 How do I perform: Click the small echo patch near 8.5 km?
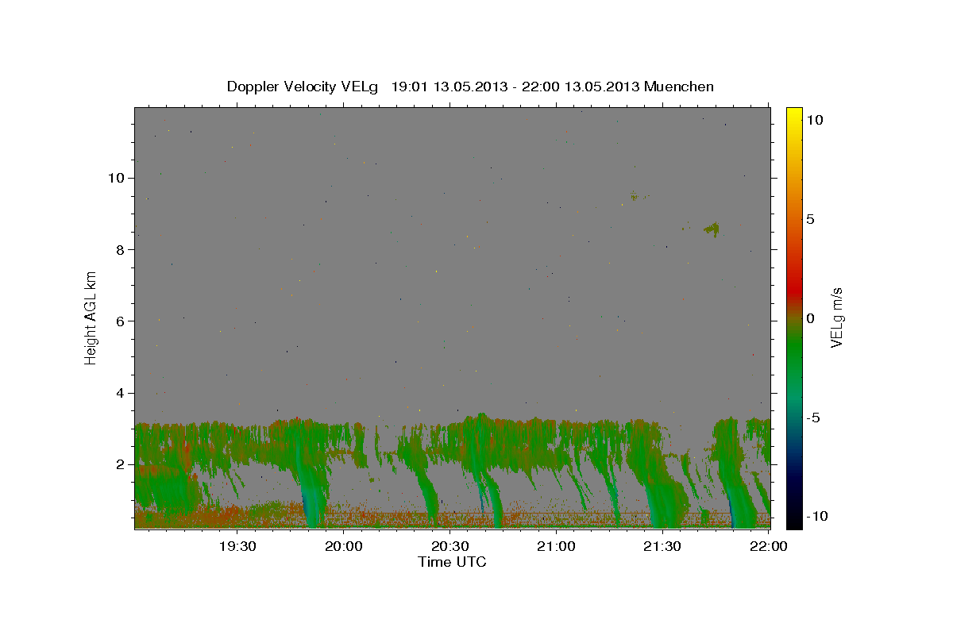pyautogui.click(x=712, y=229)
